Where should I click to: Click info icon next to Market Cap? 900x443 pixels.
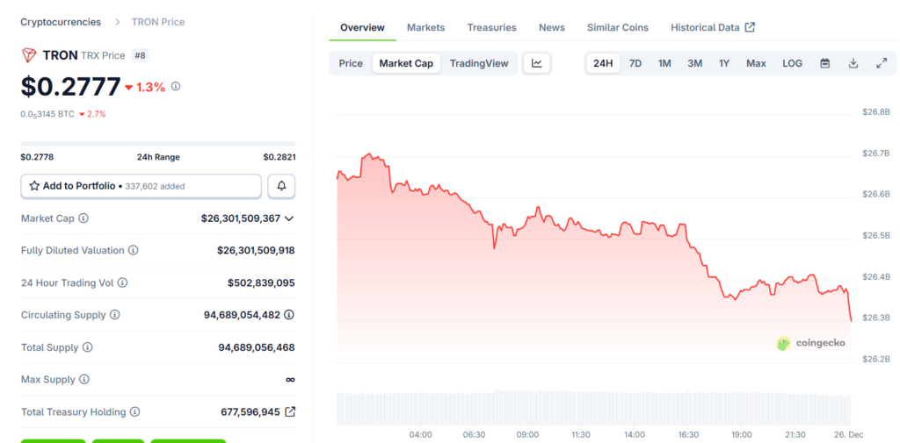pyautogui.click(x=83, y=218)
